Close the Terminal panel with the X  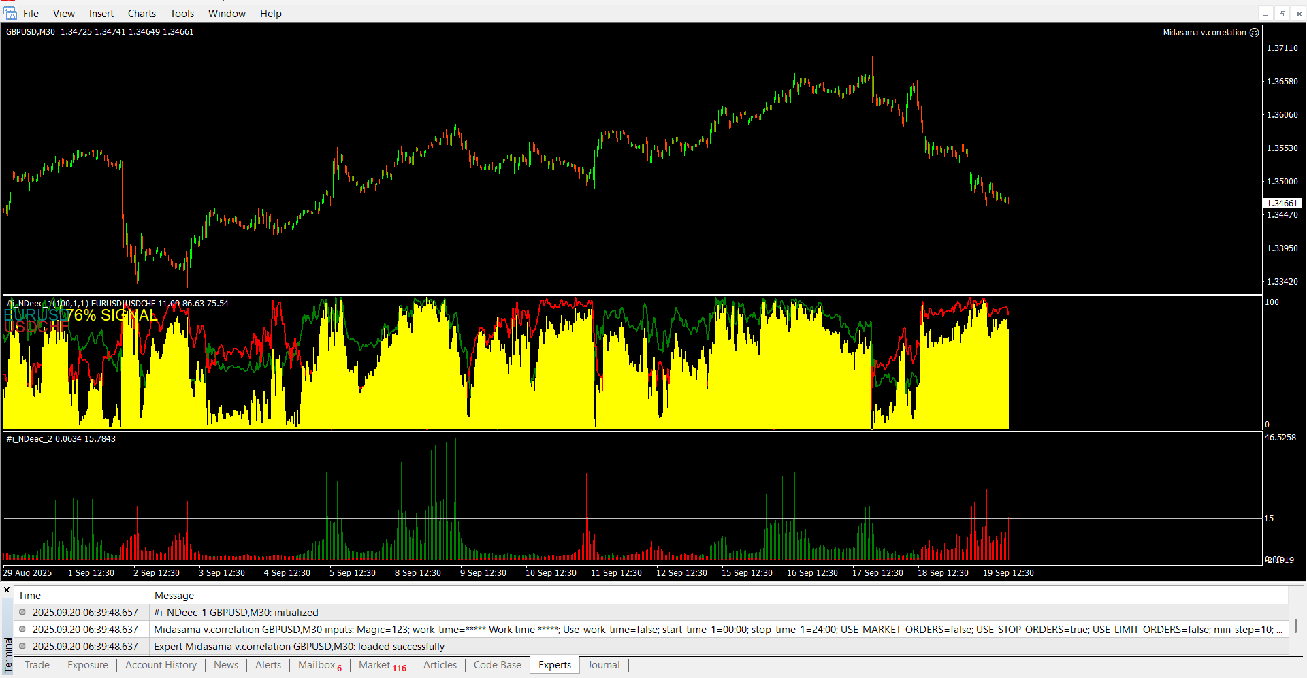7,590
